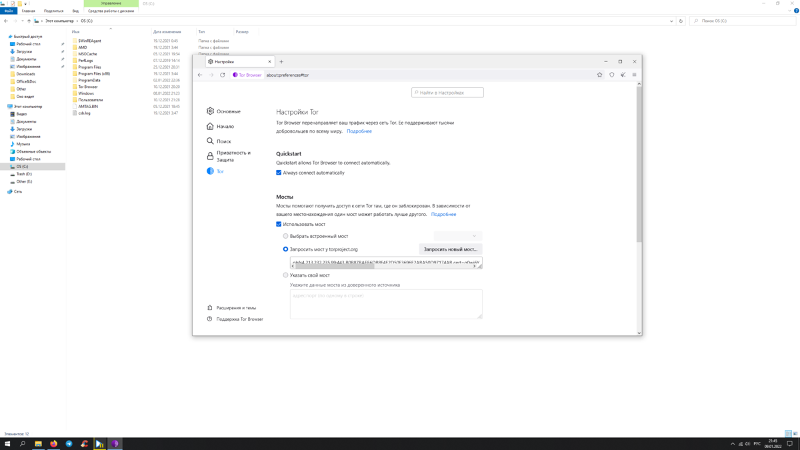800x450 pixels.
Task: Open Быстрый доступ in navigation pane
Action: click(27, 37)
